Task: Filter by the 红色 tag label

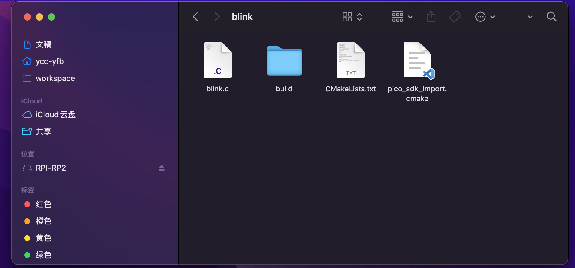Action: (x=44, y=204)
